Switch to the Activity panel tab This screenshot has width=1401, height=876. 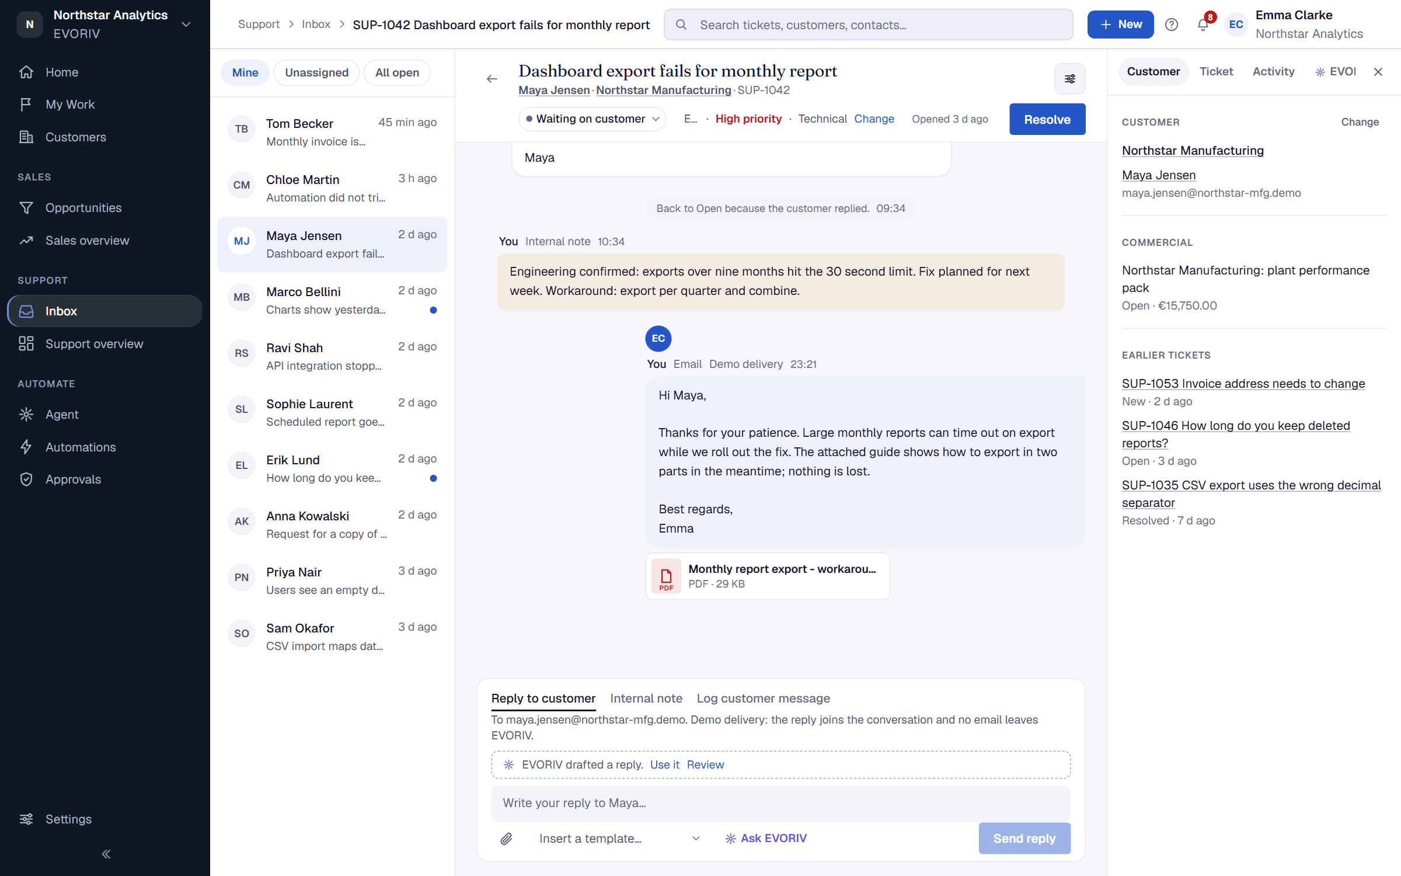[x=1273, y=72]
